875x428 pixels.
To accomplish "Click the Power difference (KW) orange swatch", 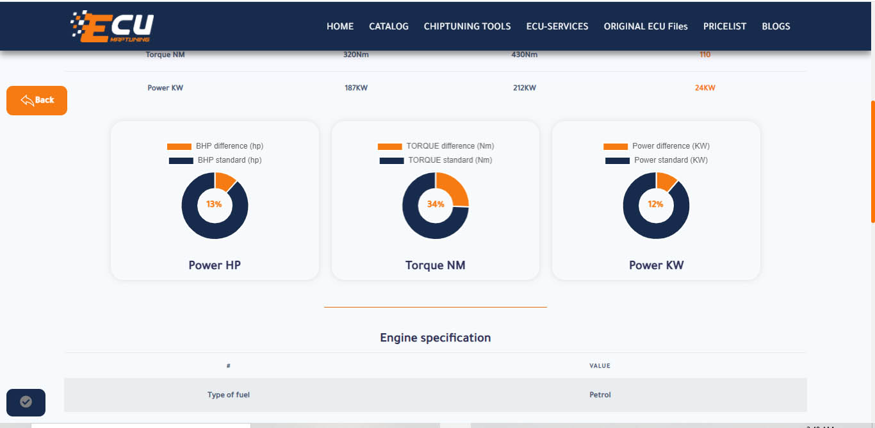I will pos(616,146).
